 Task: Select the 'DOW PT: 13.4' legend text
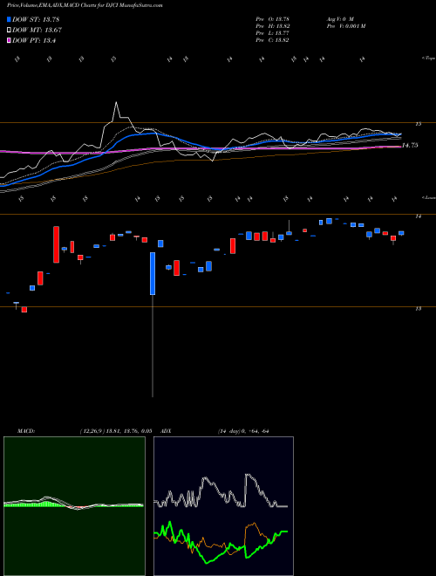click(x=34, y=41)
